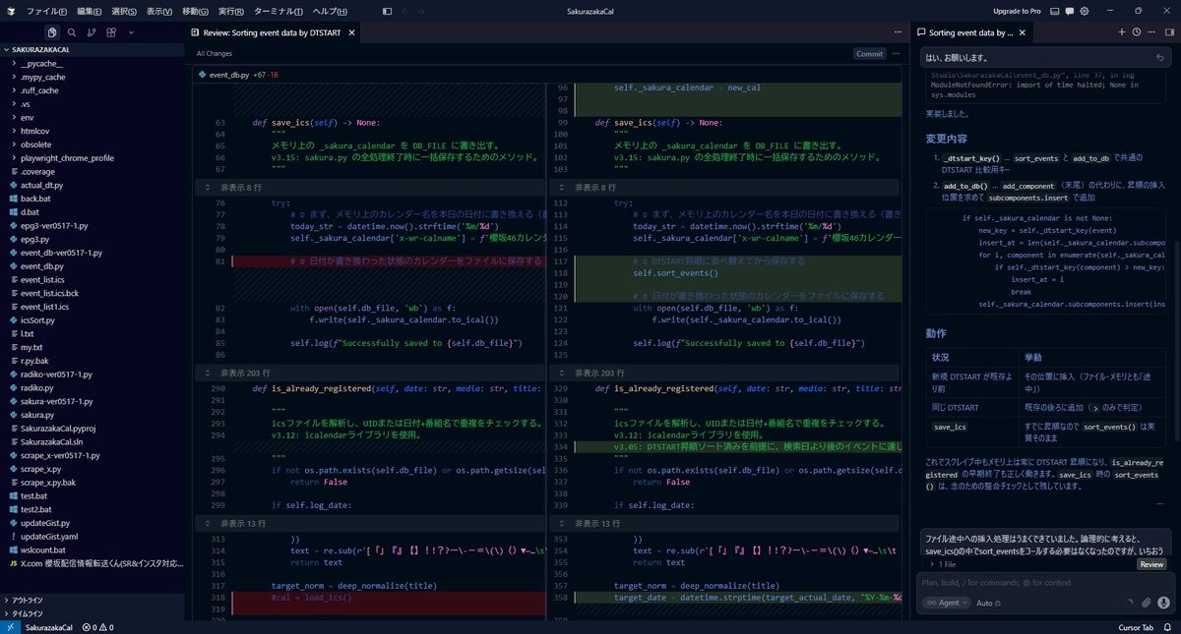Close the Review: Sorting event data tab
Screen dimensions: 1181x634
pyautogui.click(x=351, y=32)
